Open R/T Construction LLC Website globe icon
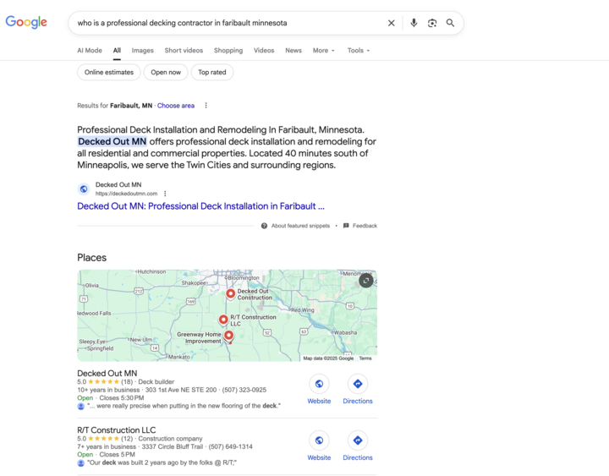The width and height of the screenshot is (609, 476). [x=319, y=440]
